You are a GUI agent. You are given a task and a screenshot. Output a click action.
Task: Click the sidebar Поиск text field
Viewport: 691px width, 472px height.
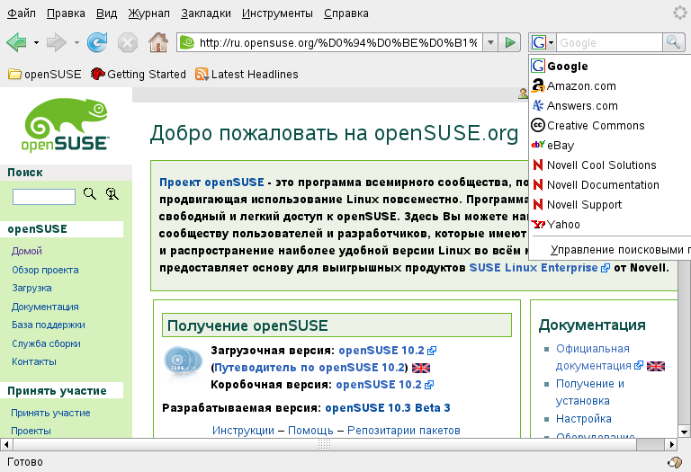pos(44,196)
